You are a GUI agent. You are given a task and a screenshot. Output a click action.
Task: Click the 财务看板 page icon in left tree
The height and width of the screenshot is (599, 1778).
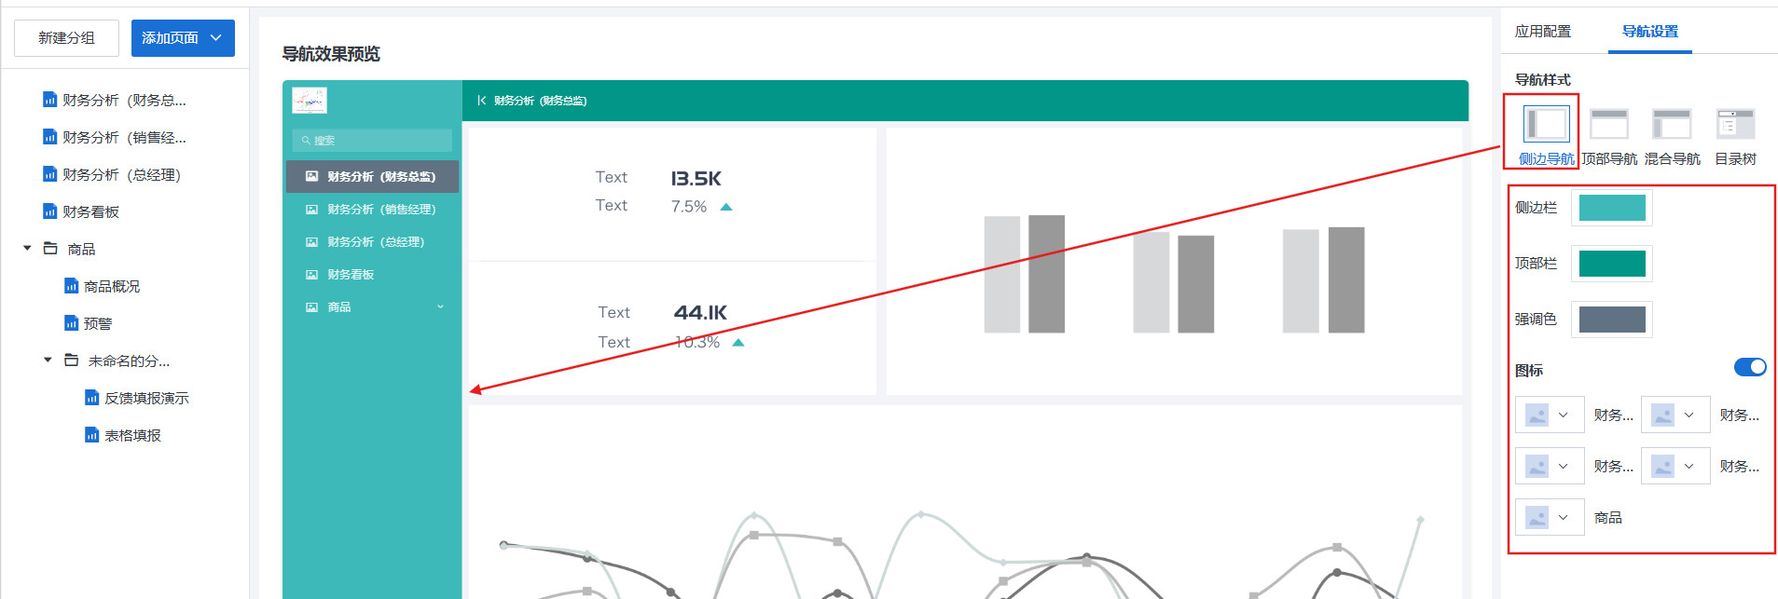(50, 211)
